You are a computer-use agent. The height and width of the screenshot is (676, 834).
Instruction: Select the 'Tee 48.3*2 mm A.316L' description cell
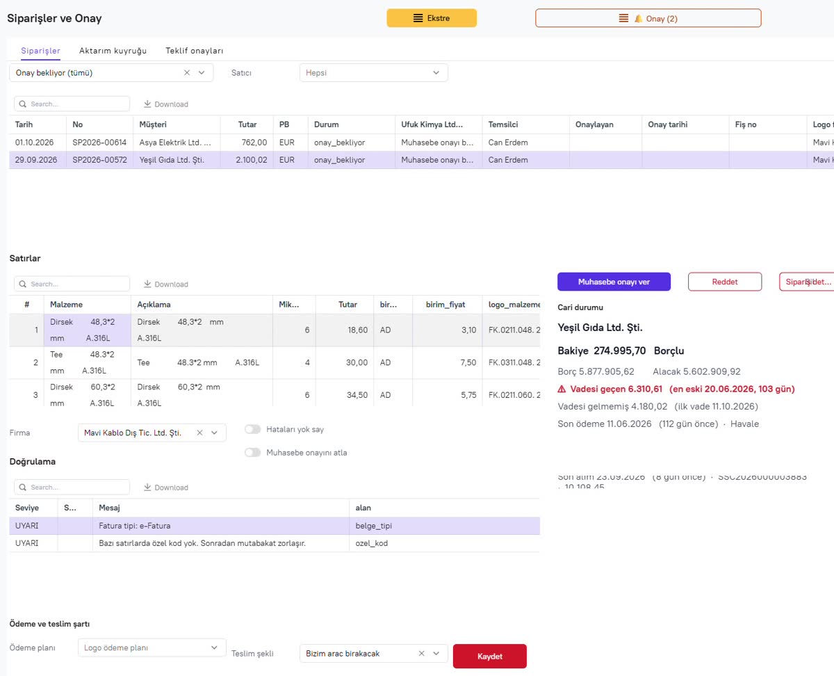[202, 362]
